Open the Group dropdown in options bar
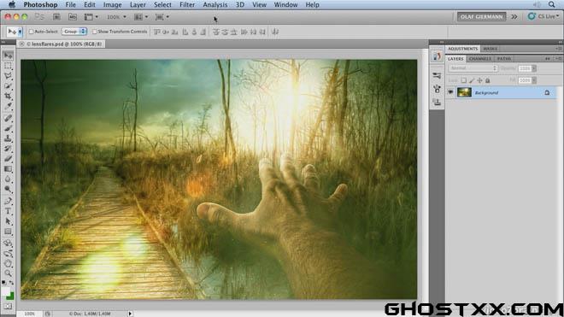This screenshot has width=564, height=317. 74,32
